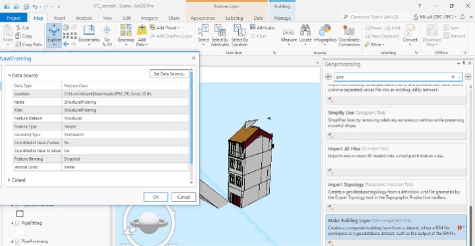Click the Geoprocessing search field
This screenshot has height=246, width=475.
(x=393, y=77)
